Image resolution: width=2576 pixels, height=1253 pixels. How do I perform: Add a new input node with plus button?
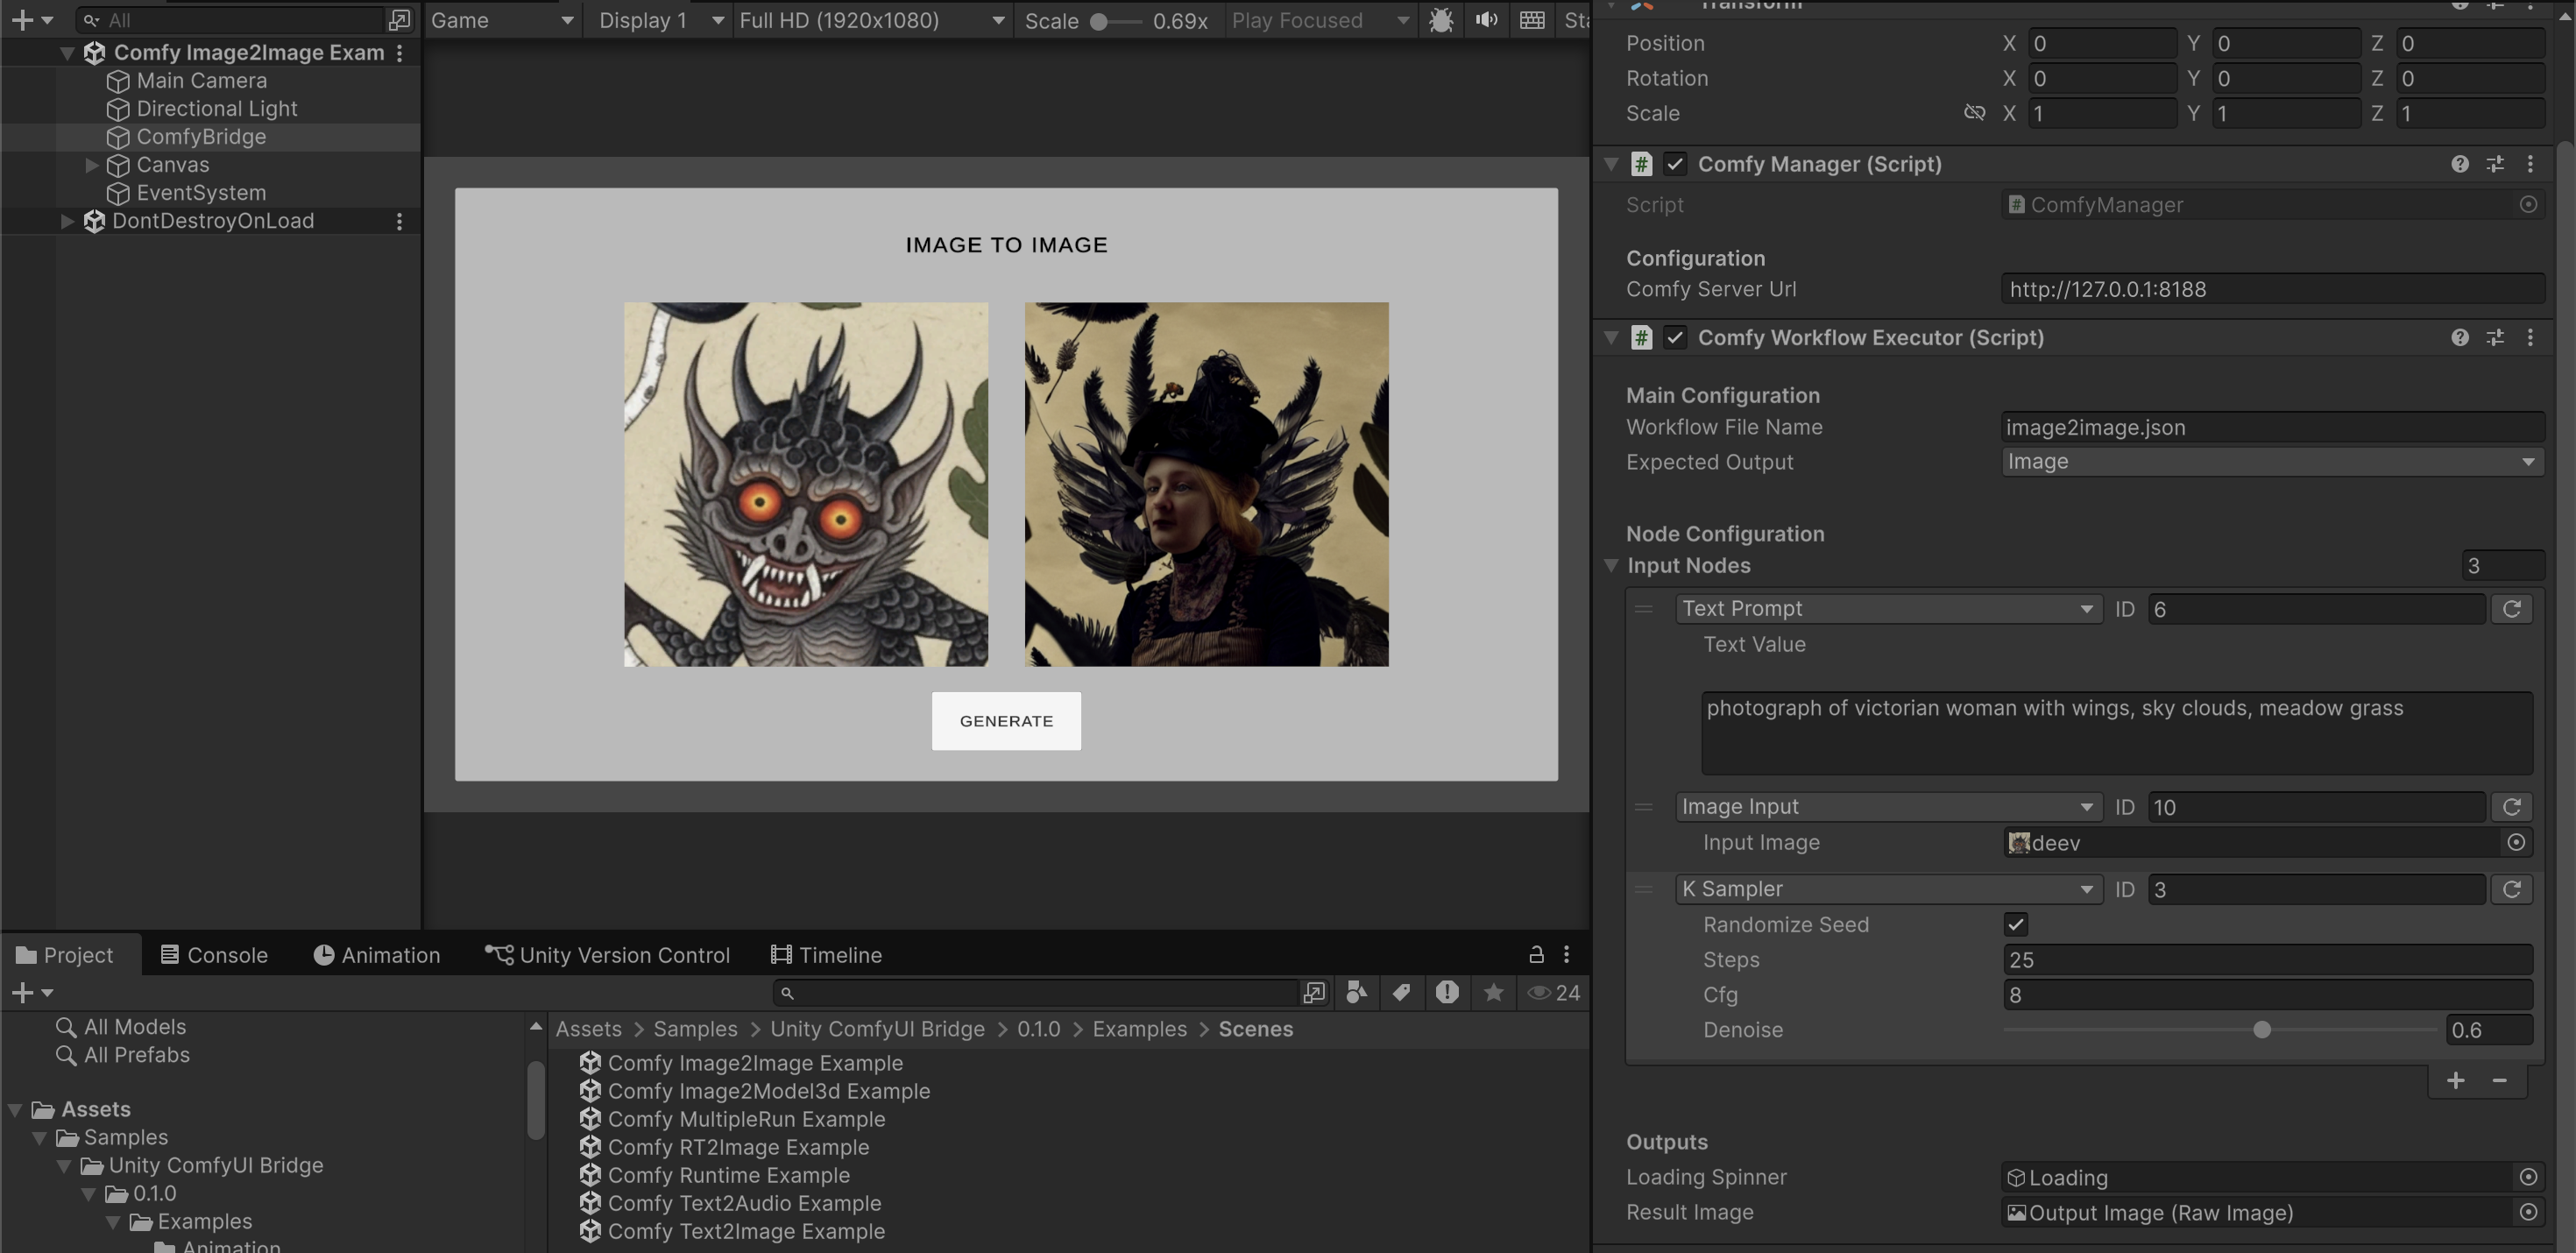(2455, 1081)
